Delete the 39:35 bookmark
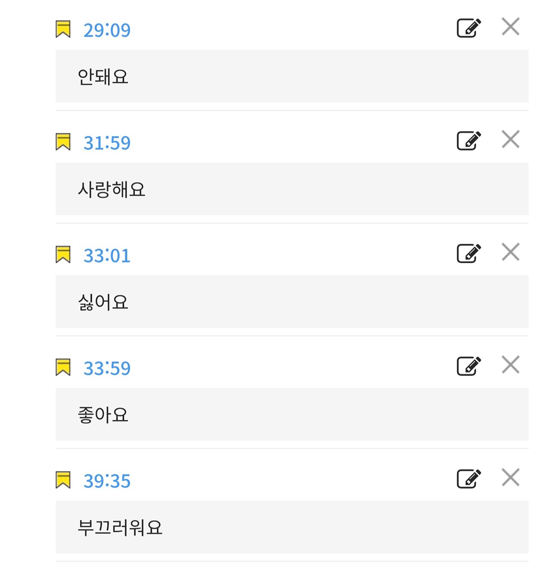This screenshot has width=550, height=567. click(510, 478)
